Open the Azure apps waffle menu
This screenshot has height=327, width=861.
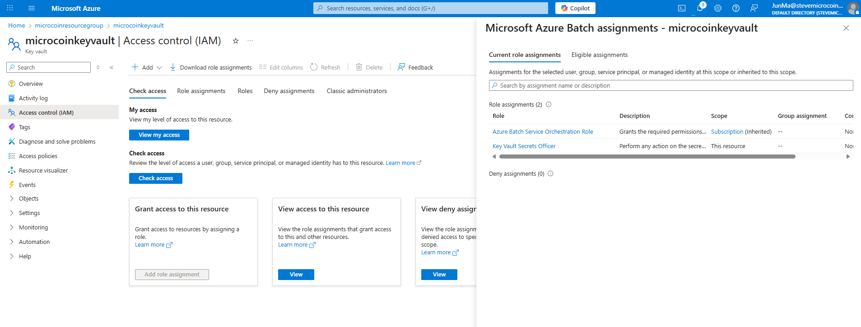[x=10, y=8]
